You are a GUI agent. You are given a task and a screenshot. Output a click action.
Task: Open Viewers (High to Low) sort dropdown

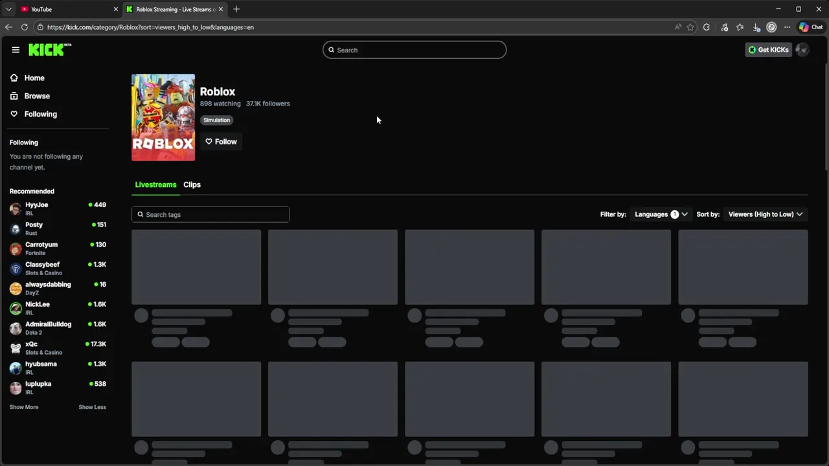[x=766, y=214]
